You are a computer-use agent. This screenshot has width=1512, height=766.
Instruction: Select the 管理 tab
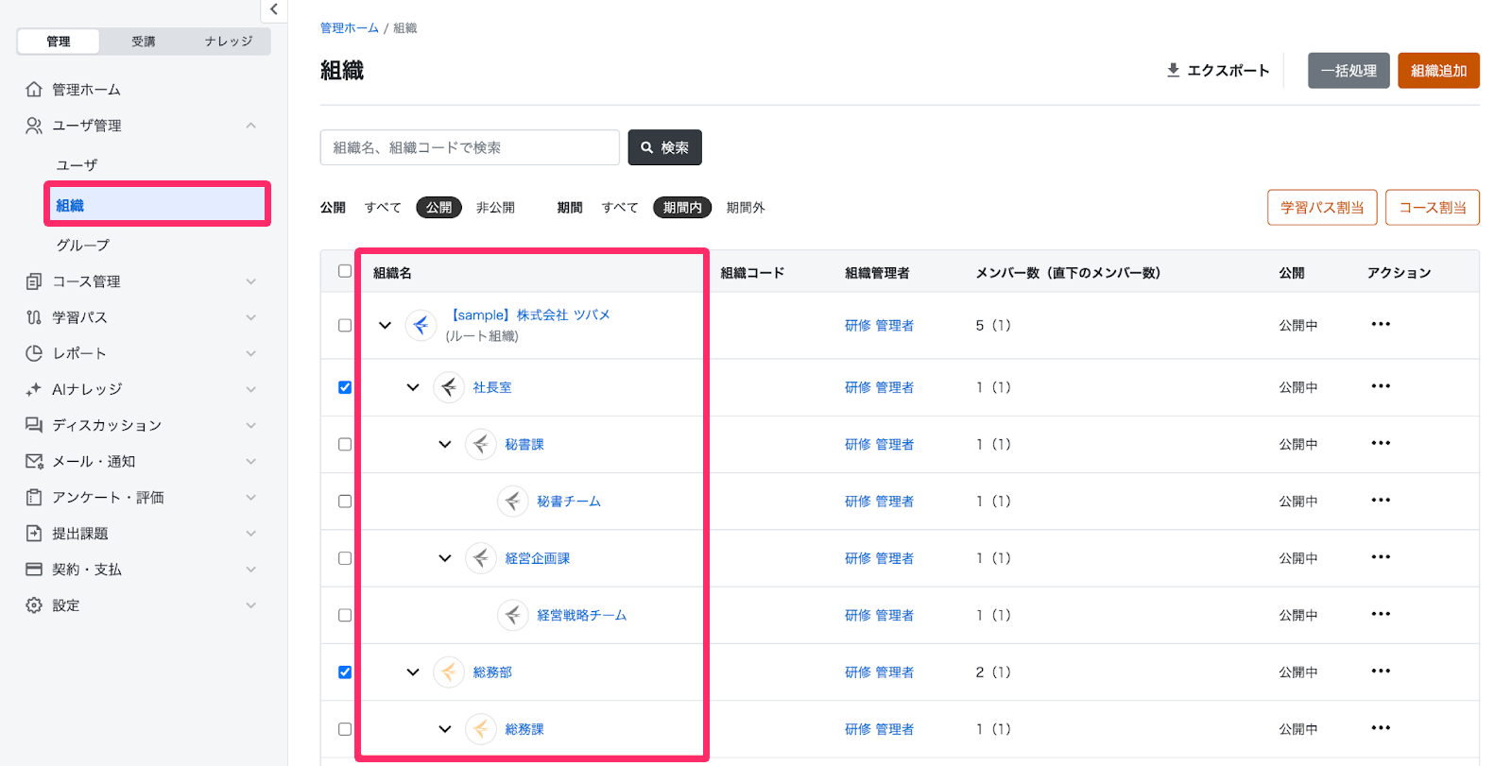[x=59, y=42]
